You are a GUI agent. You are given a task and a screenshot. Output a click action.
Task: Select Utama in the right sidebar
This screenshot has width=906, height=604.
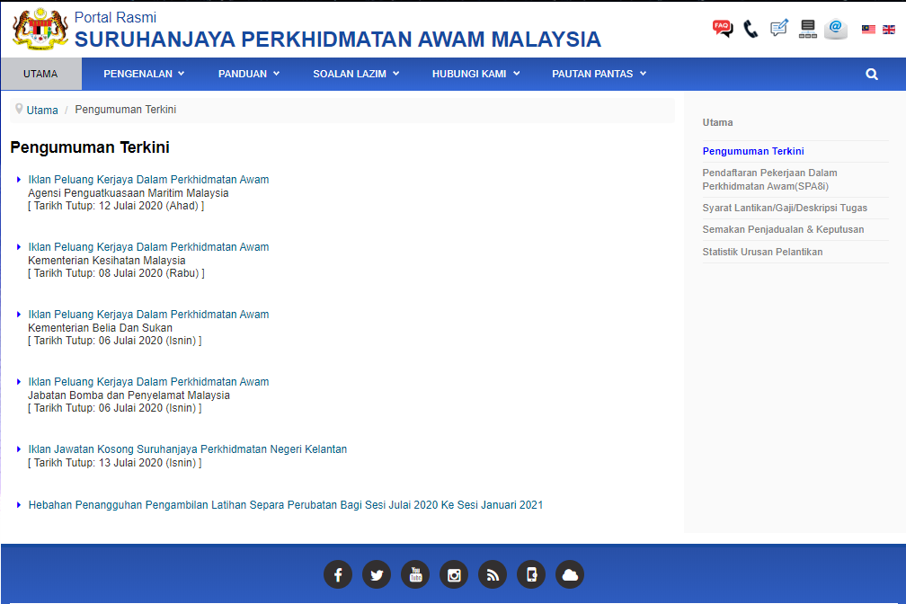[717, 122]
